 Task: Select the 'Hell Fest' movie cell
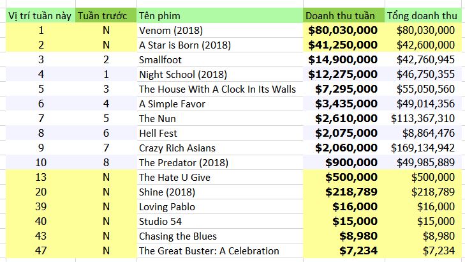[x=220, y=133]
